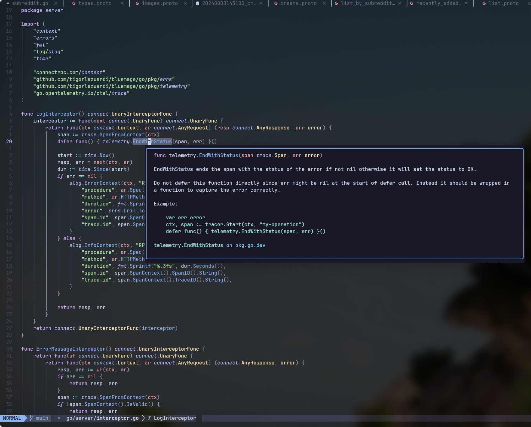
Task: Click 'resp, err := uf(ctx, ar)' line
Action: tap(93, 370)
